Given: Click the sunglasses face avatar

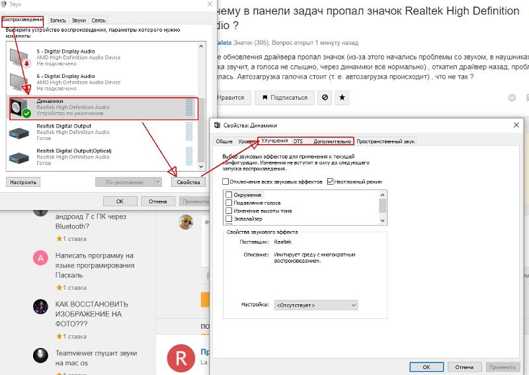Looking at the screenshot, I should pos(186,222).
